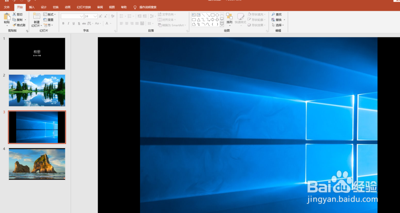Click the New Slide (新建幻灯片) icon
Image resolution: width=400 pixels, height=213 pixels.
36,16
